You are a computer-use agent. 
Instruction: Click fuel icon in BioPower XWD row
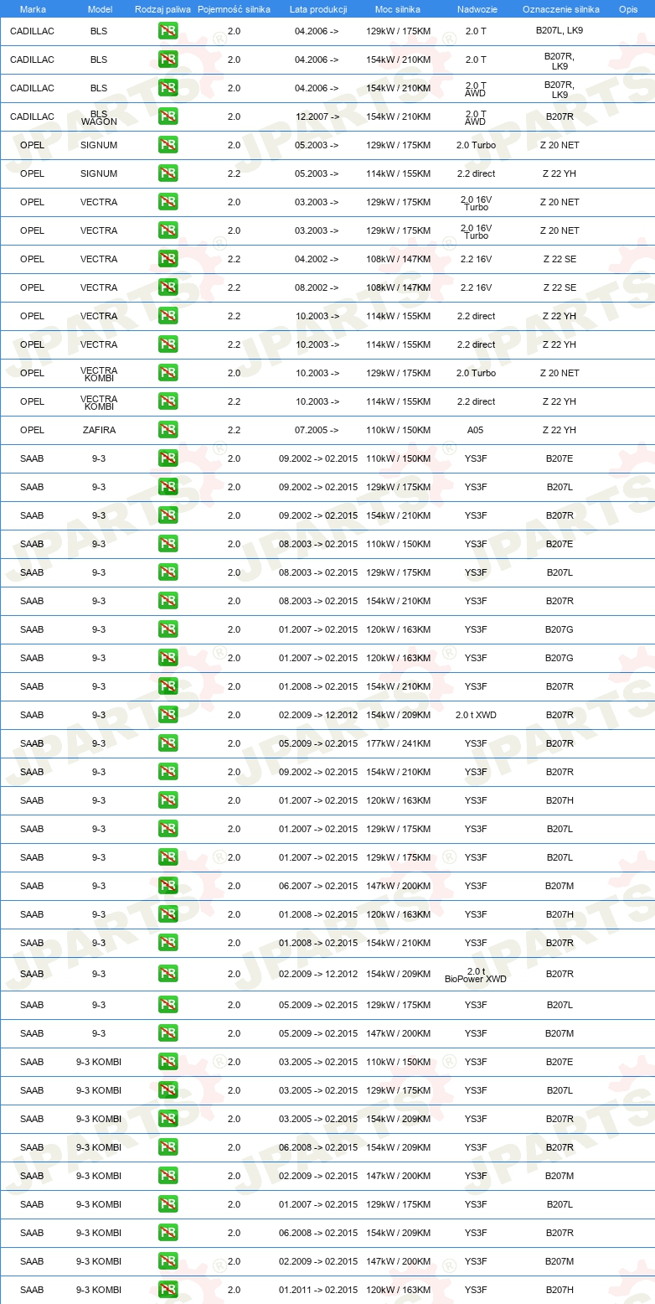pos(168,974)
